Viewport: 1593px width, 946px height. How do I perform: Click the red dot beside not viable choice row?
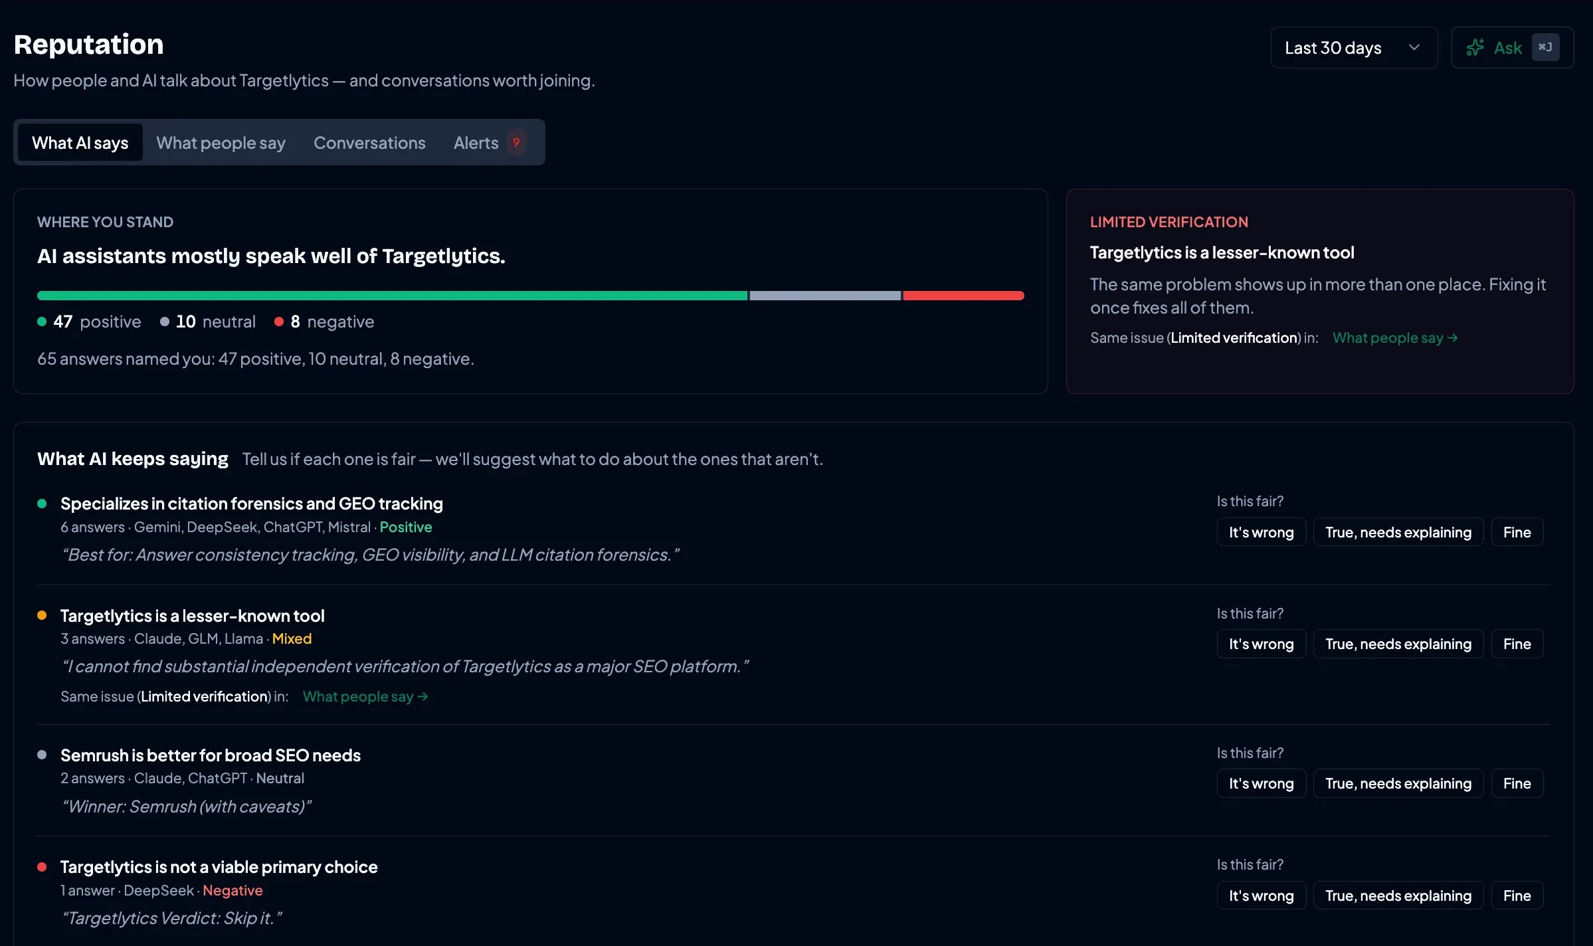pyautogui.click(x=42, y=867)
